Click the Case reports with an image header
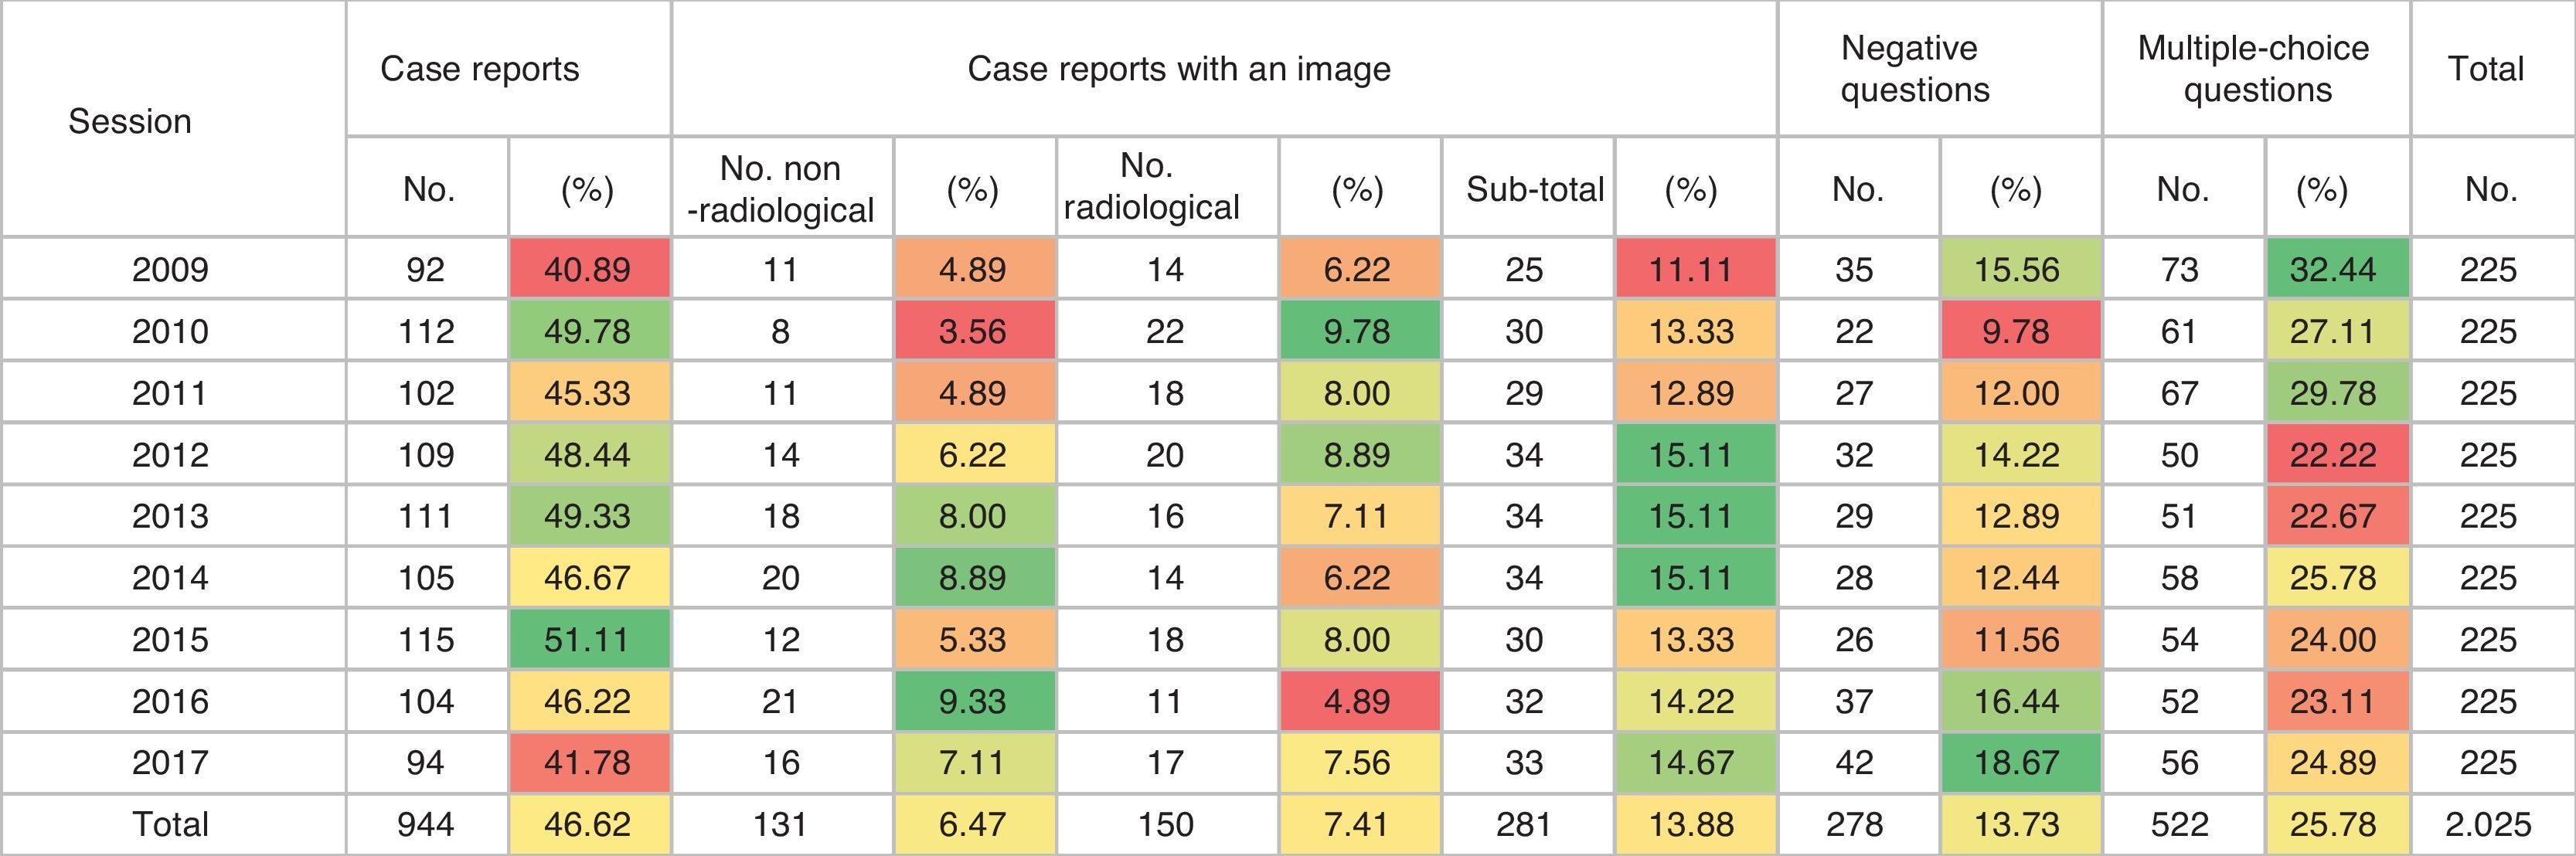Viewport: 2576px width, 856px height. [1179, 69]
